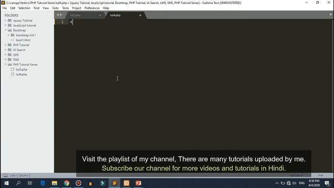Go to next tab with right arrow
This screenshot has width=334, height=188.
point(61,15)
